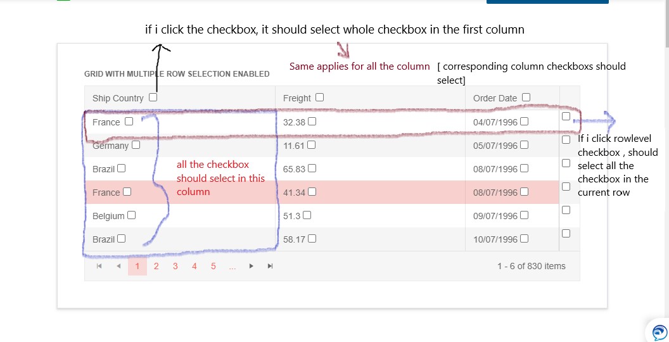This screenshot has height=342, width=669.
Task: Show more pages via the ellipsis
Action: (233, 267)
